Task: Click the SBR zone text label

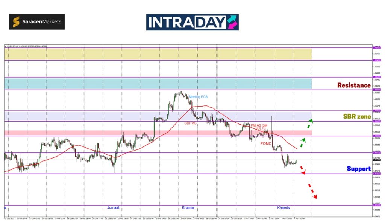Action: (357, 117)
